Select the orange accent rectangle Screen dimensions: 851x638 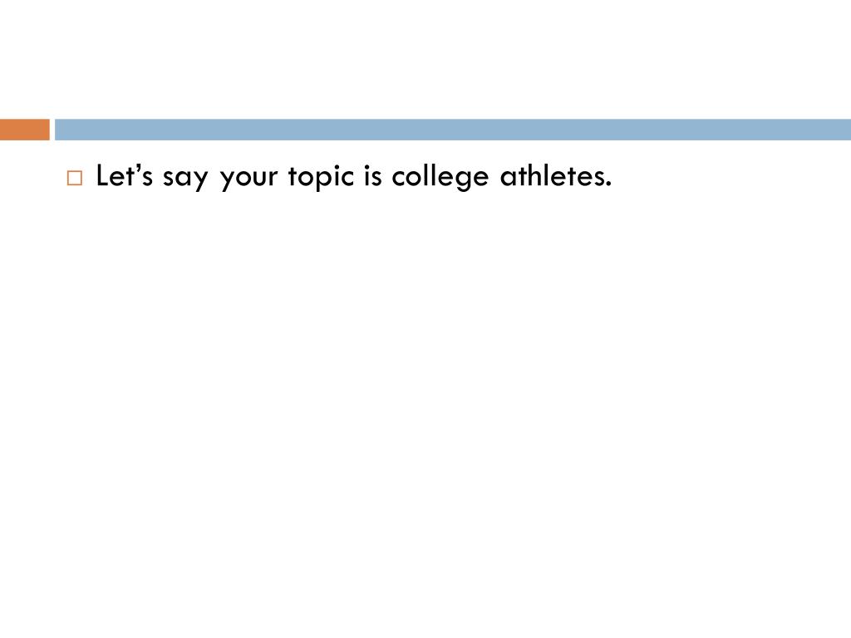[24, 130]
